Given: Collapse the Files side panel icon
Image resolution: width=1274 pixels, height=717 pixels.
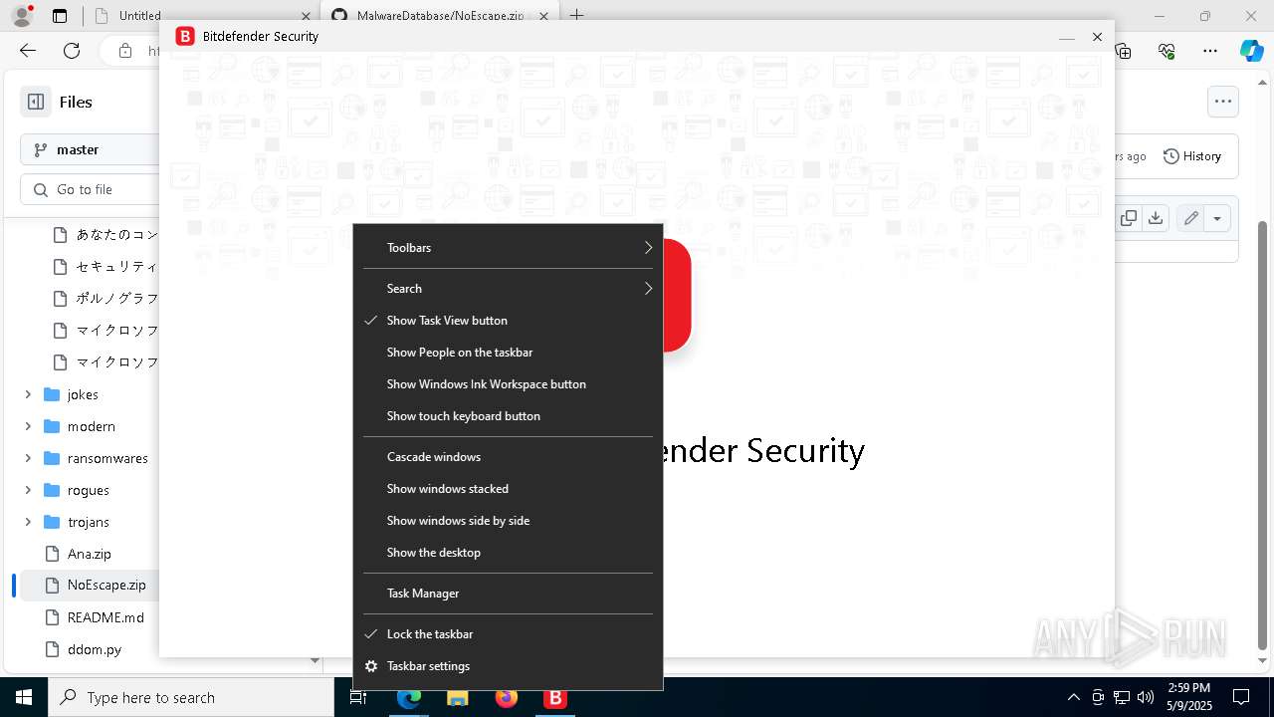Looking at the screenshot, I should [36, 102].
